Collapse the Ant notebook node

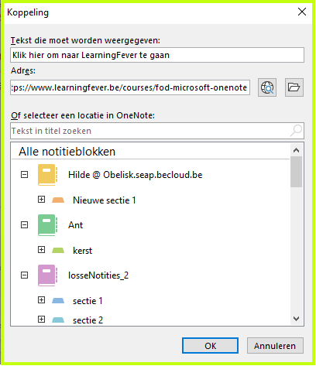(x=24, y=225)
